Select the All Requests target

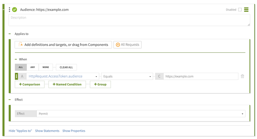127,45
